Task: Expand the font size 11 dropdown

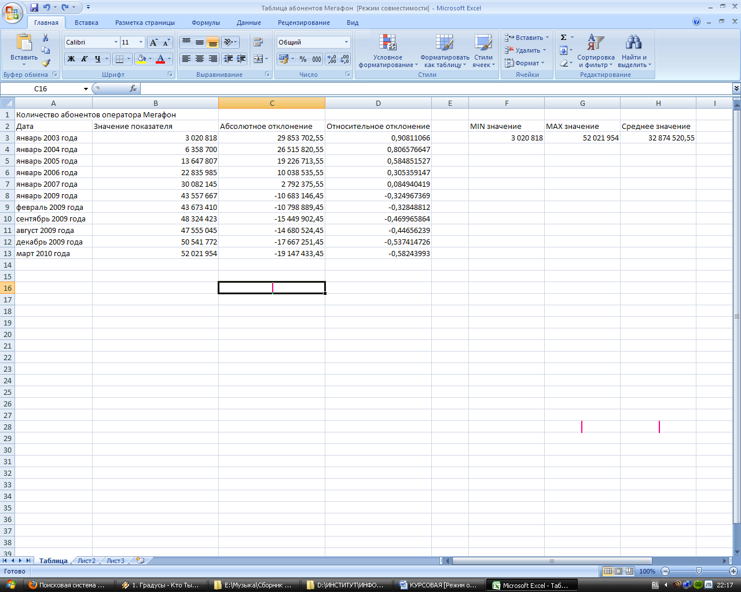Action: 141,42
